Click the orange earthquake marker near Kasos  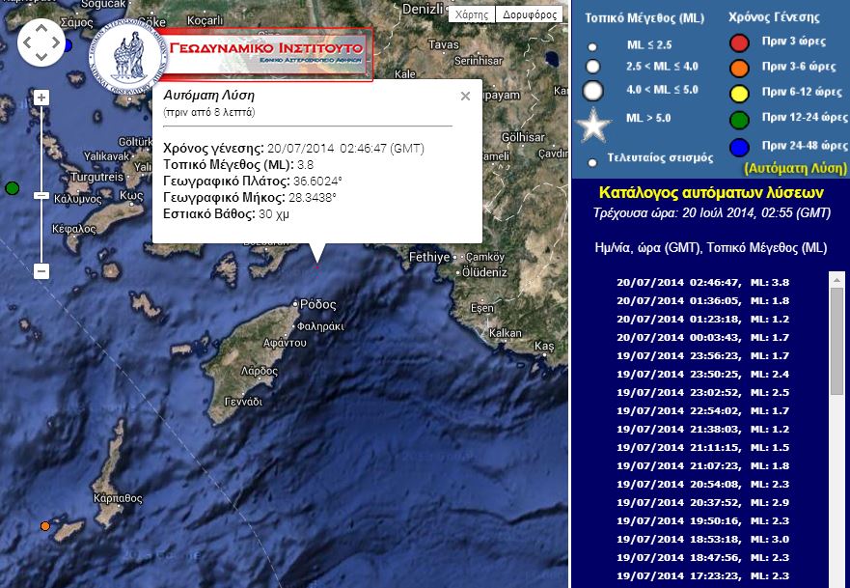(44, 525)
